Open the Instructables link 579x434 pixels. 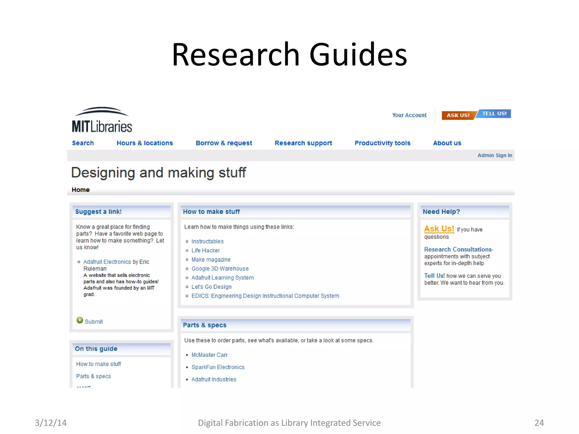coord(208,241)
